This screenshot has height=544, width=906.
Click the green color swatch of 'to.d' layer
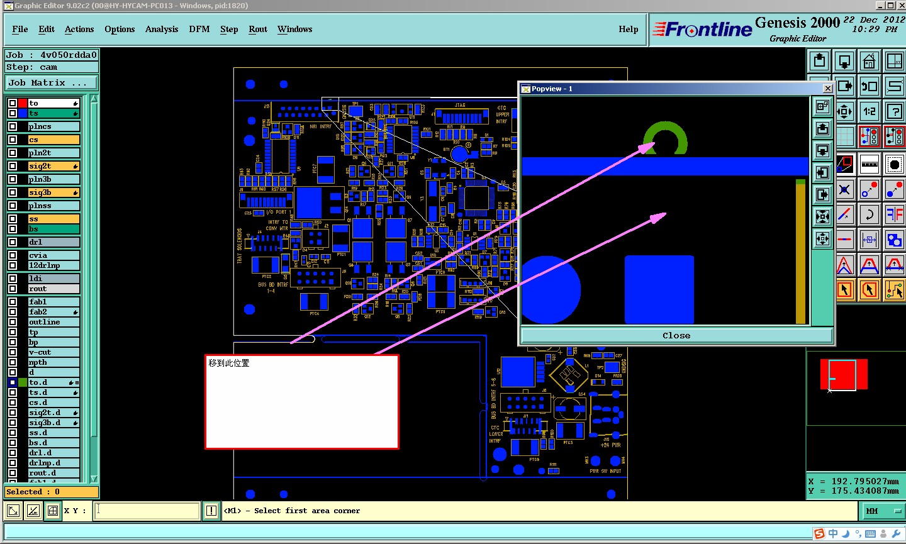click(x=23, y=382)
